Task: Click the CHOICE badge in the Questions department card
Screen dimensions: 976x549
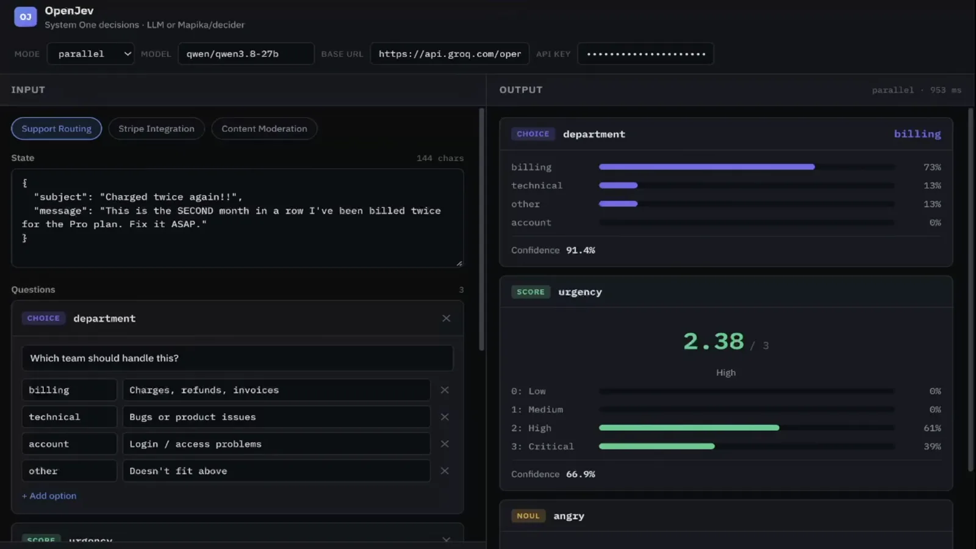Action: [43, 318]
